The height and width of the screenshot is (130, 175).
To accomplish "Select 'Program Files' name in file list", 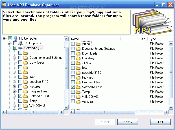I will tap(91, 82).
